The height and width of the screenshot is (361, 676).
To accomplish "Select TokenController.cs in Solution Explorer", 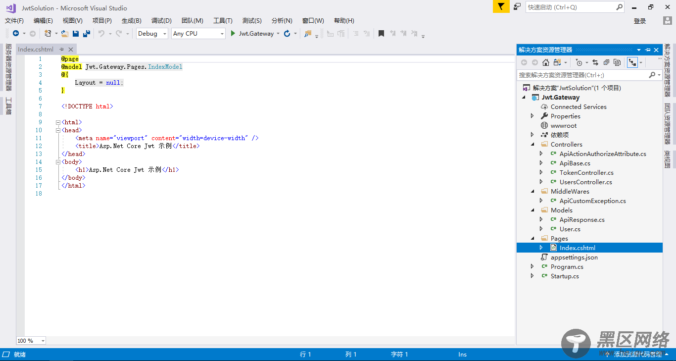I will click(x=586, y=172).
